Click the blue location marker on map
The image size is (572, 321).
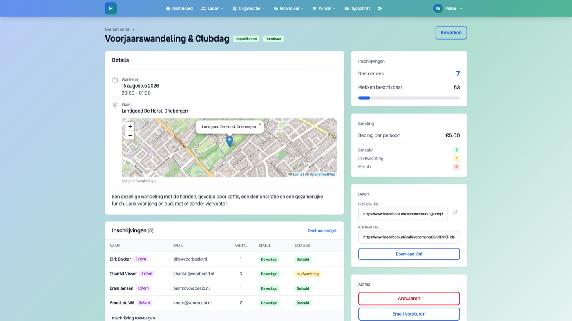click(x=230, y=141)
